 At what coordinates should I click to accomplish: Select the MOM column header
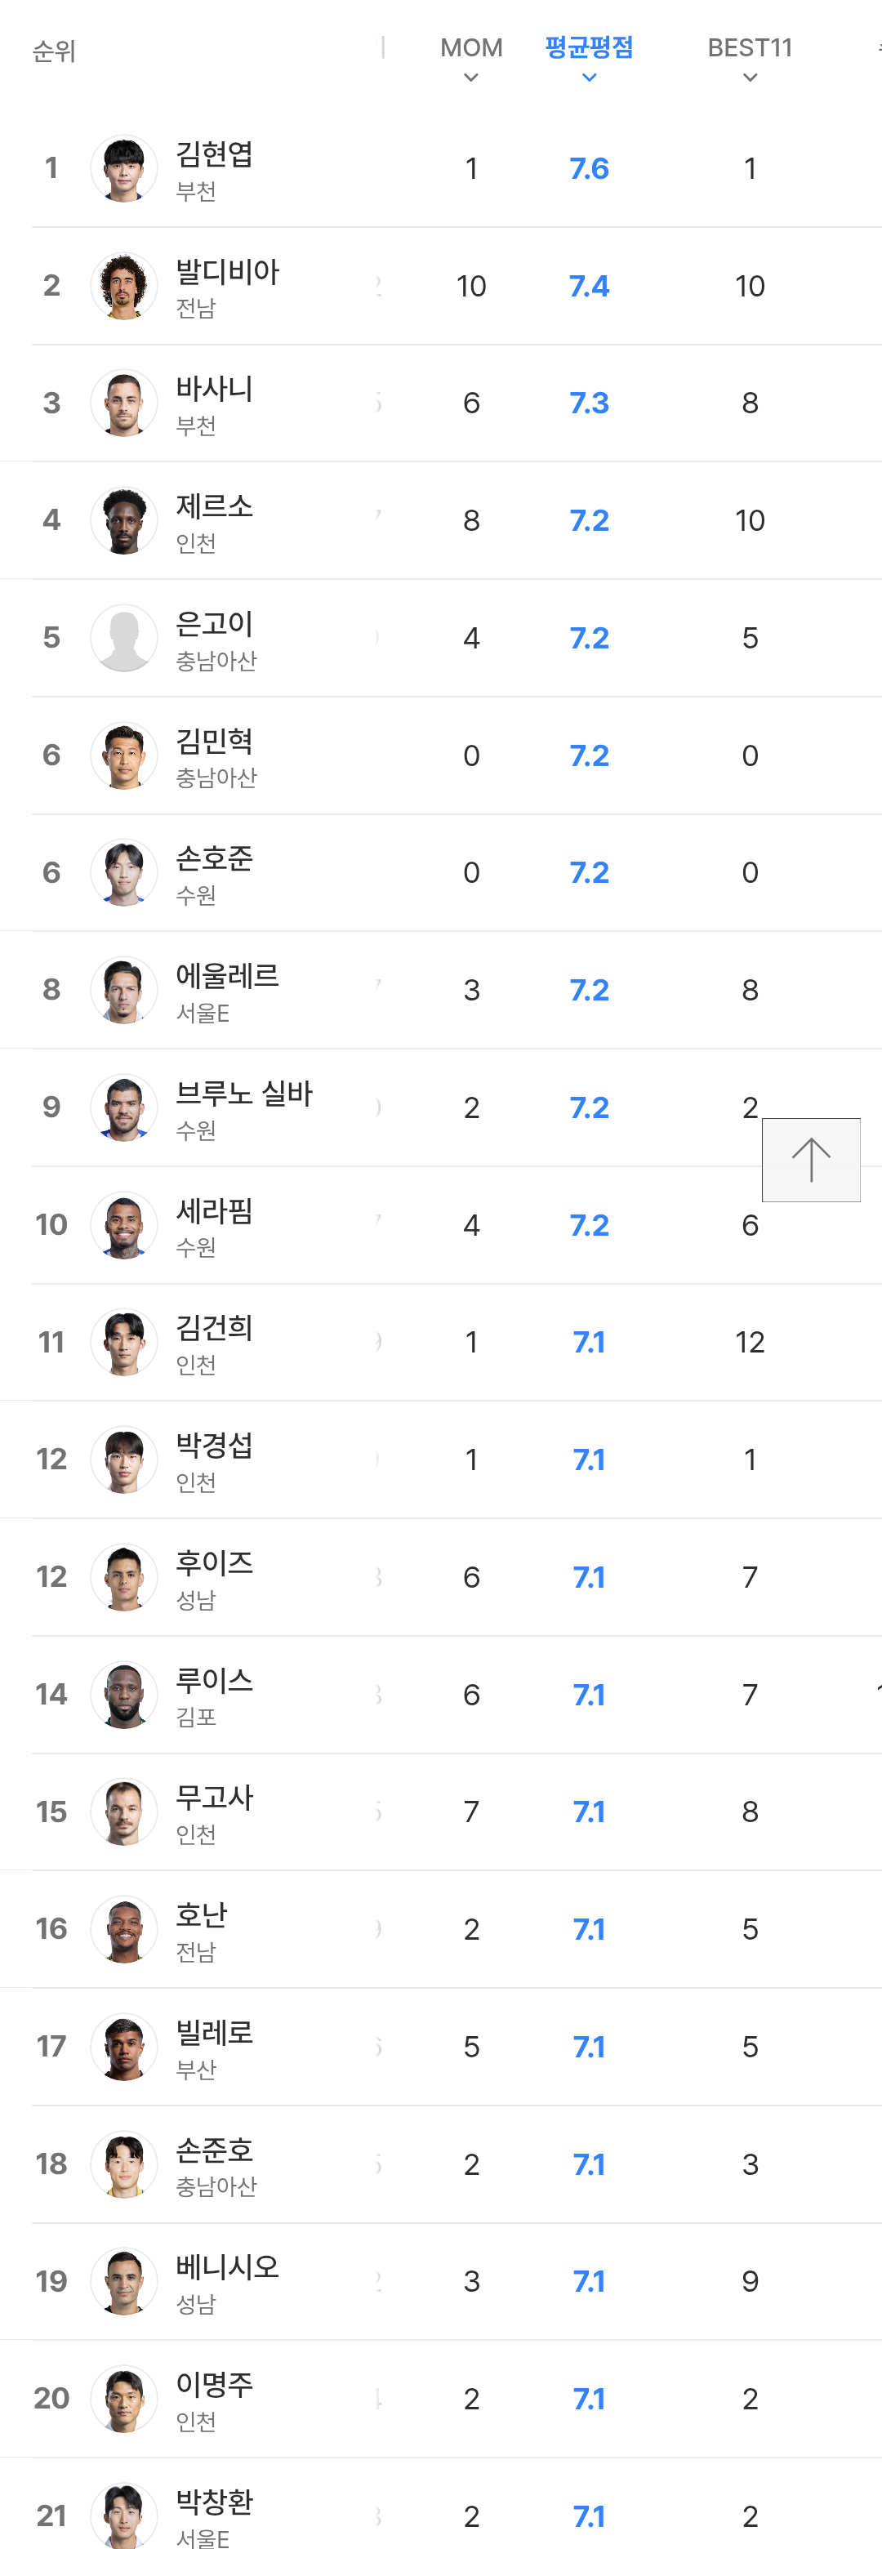coord(471,47)
